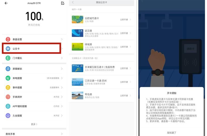Open the 琴岛通 card thumbnail
This screenshot has height=136, width=207.
coord(77,95)
